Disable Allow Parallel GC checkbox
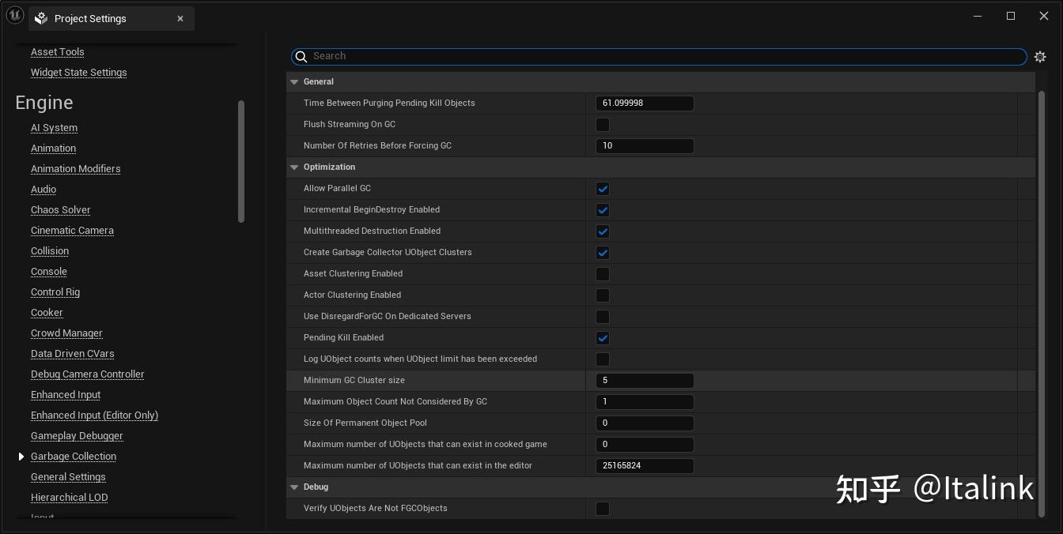Viewport: 1063px width, 534px height. 603,189
